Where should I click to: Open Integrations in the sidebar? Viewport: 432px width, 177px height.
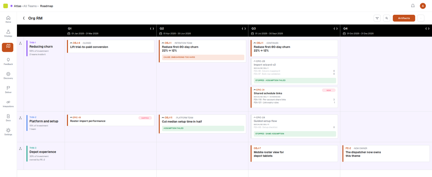(8, 103)
